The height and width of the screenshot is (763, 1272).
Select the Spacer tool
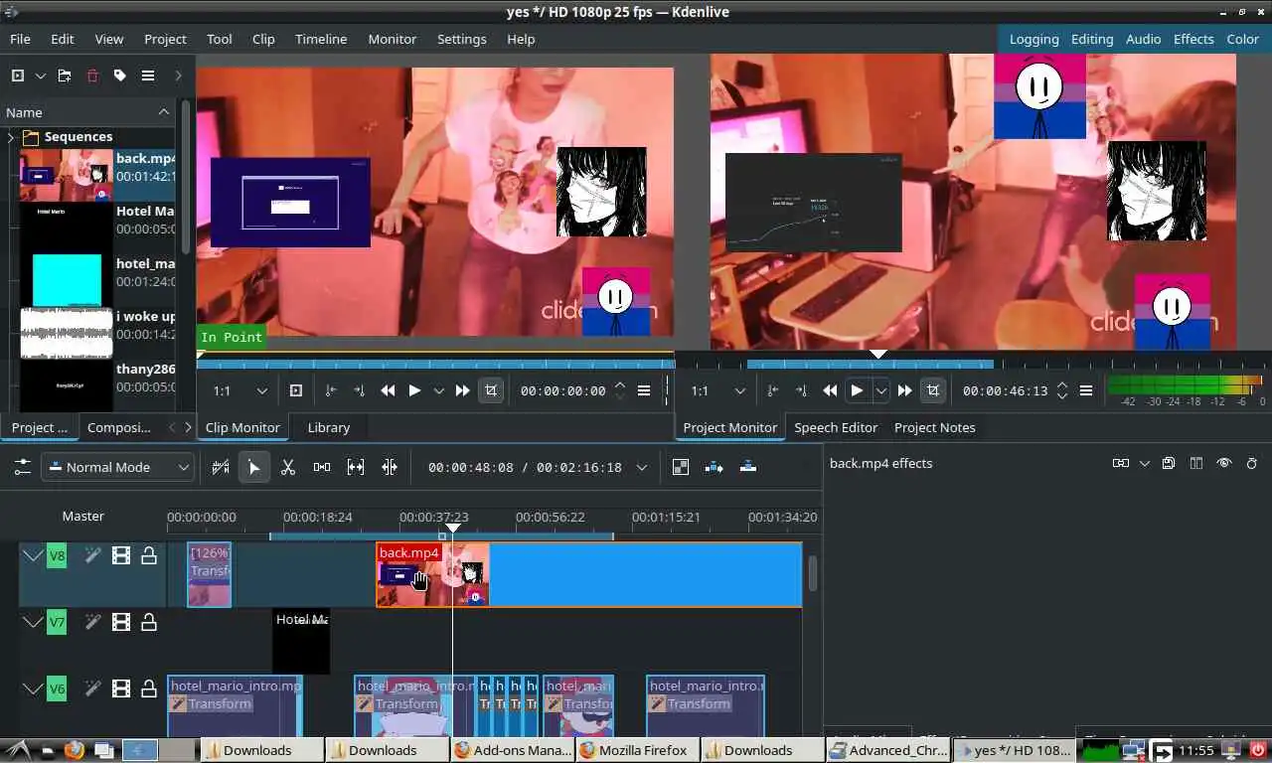tap(322, 467)
